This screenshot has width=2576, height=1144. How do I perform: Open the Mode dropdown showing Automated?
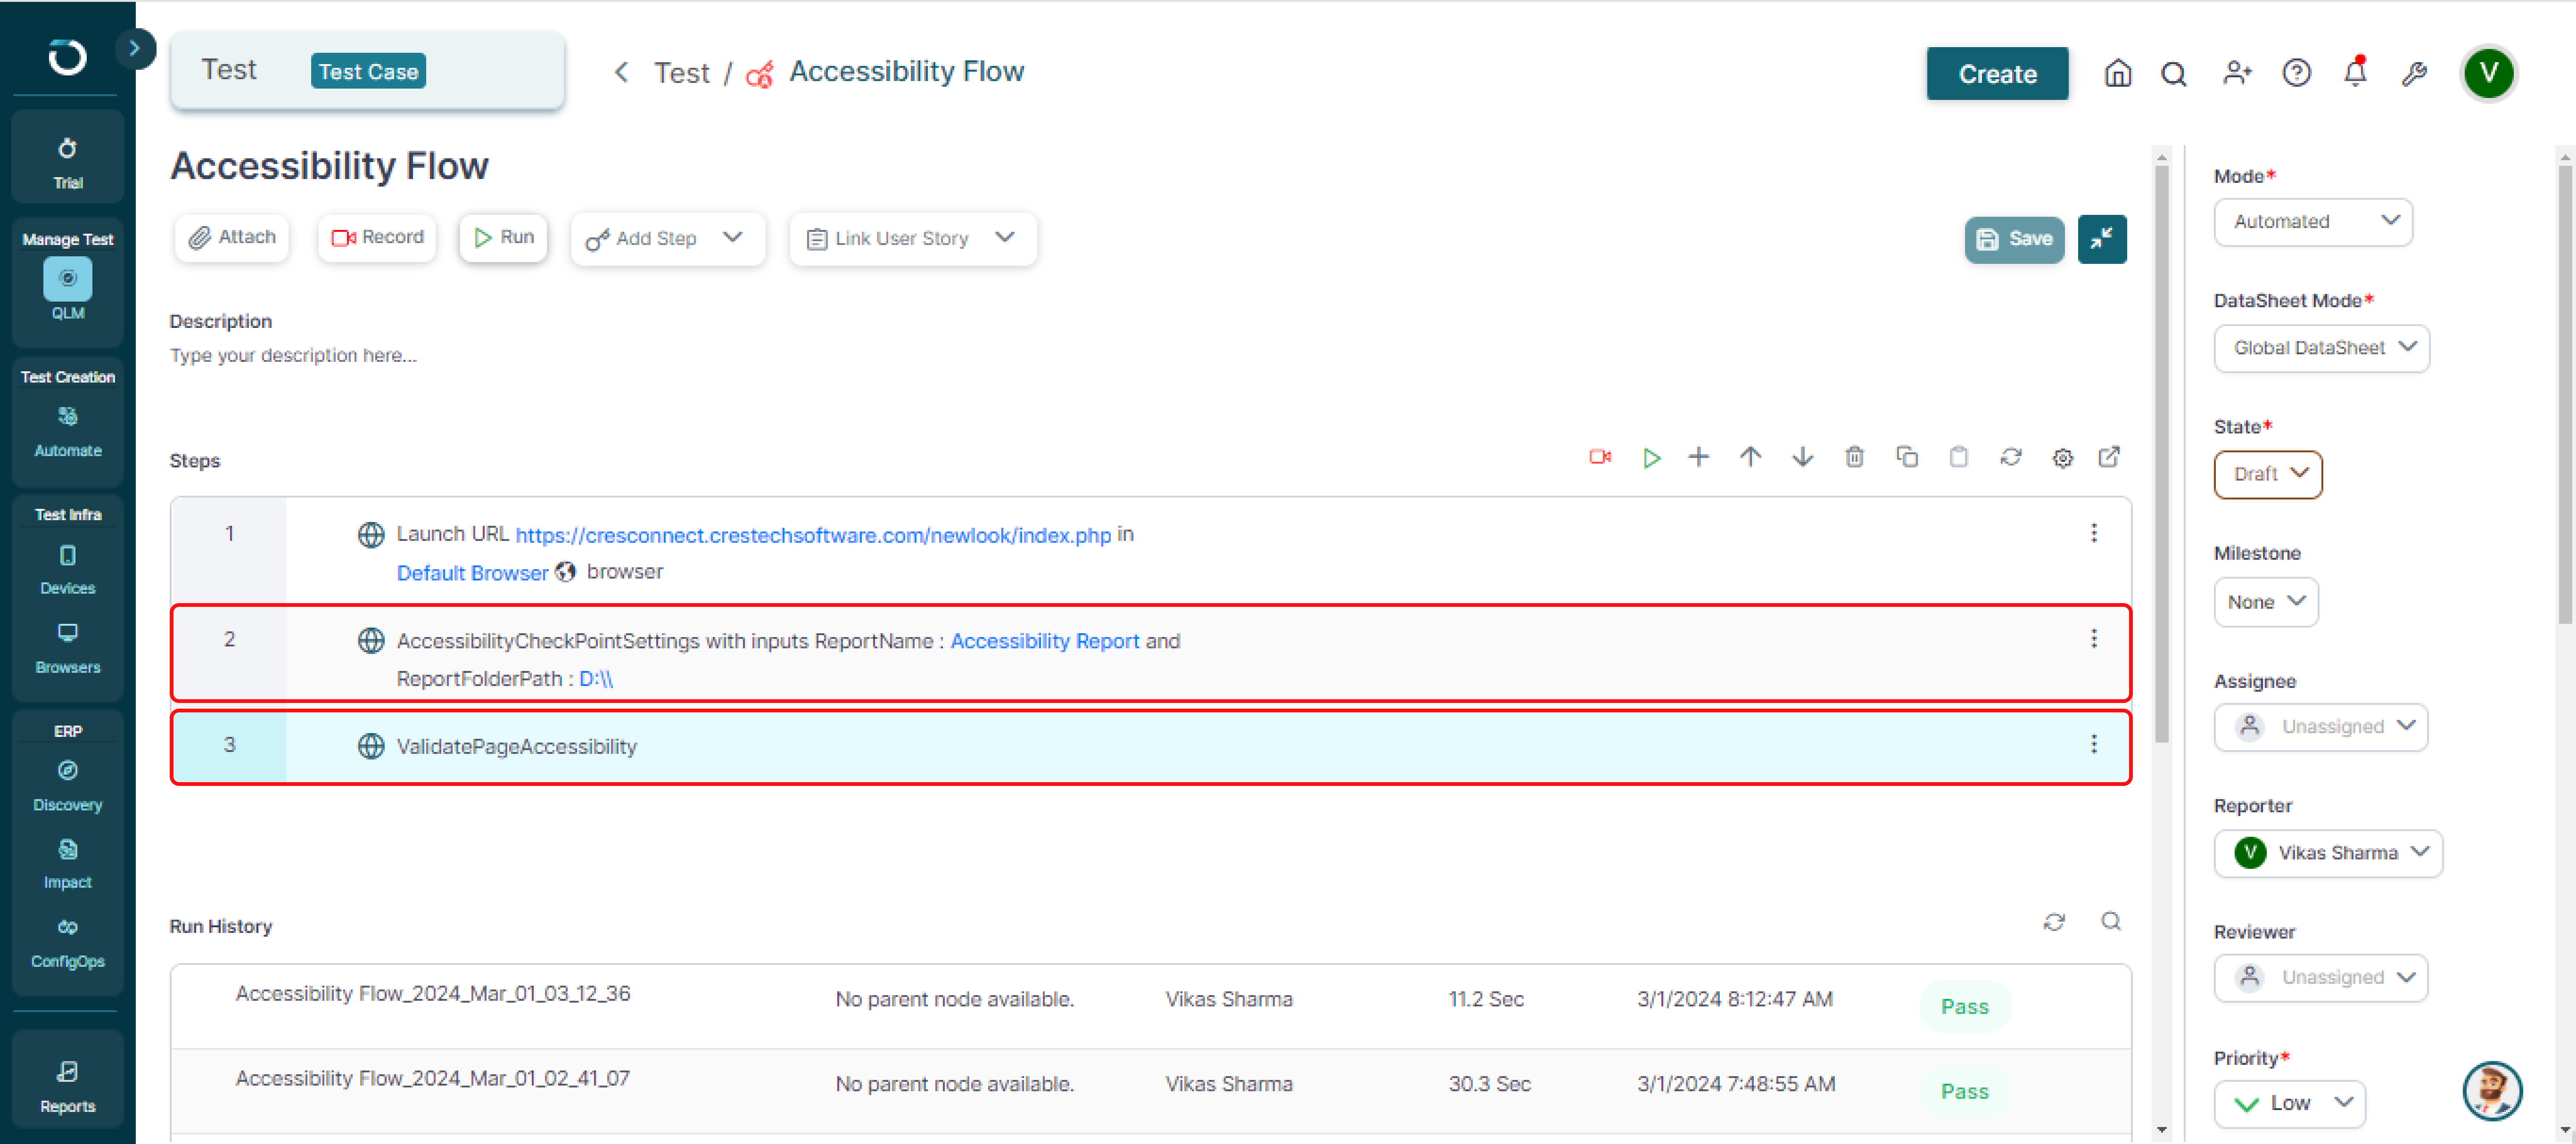click(x=2313, y=222)
